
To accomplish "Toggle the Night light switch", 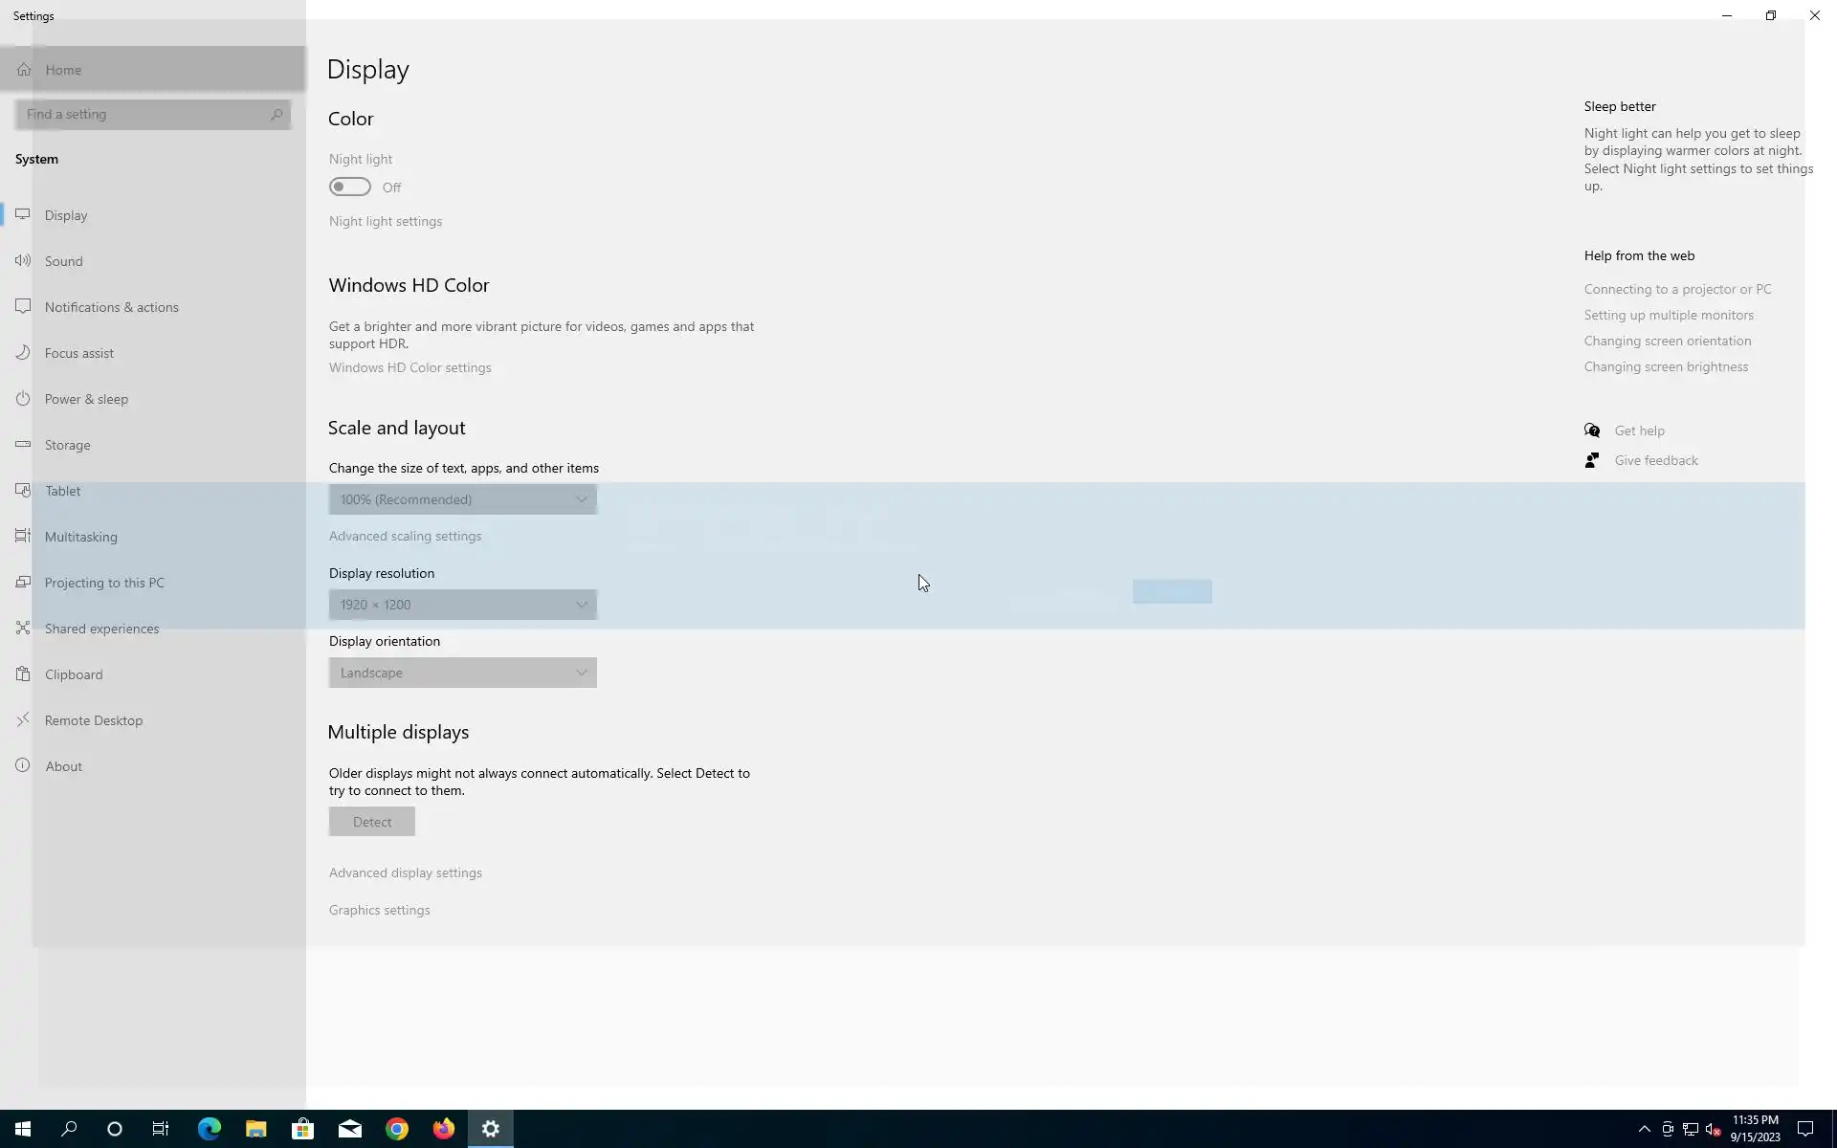I will click(x=350, y=187).
